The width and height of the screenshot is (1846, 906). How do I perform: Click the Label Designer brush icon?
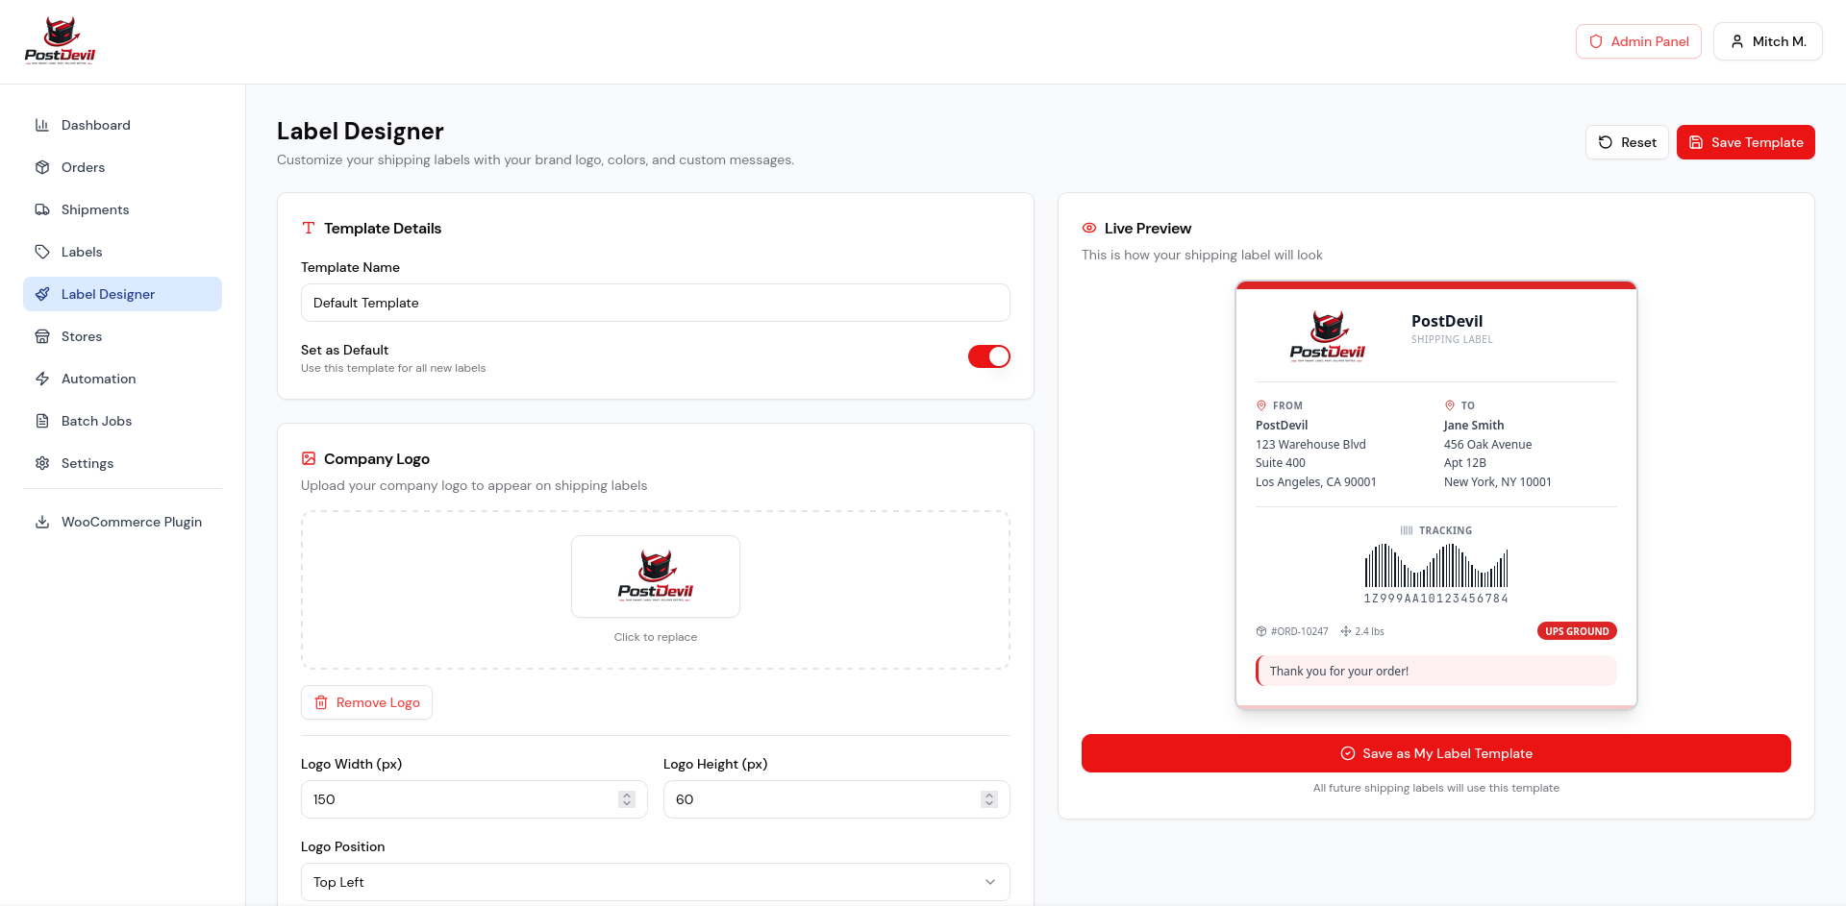click(42, 294)
